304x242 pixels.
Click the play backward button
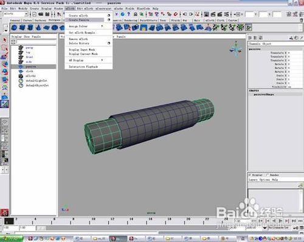[x=274, y=221]
